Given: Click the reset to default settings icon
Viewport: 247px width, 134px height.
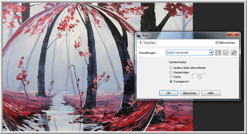Looking at the screenshot, I should pyautogui.click(x=234, y=52).
